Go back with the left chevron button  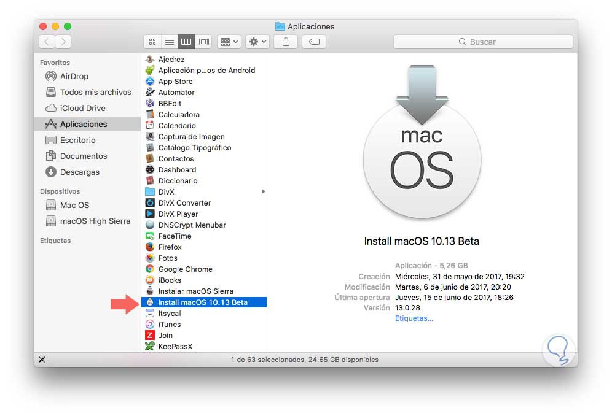point(47,42)
